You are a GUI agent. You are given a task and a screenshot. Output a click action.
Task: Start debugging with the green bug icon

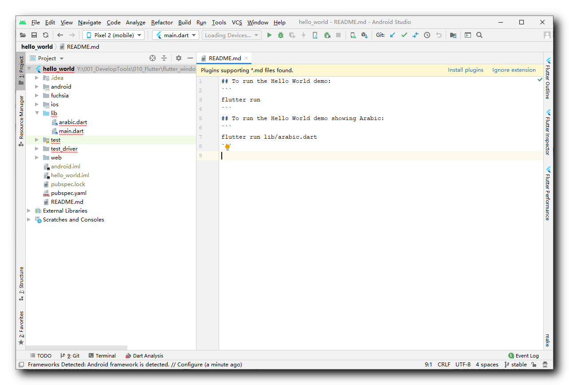(x=281, y=35)
